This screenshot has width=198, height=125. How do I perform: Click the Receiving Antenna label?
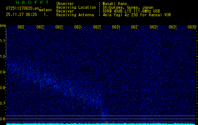pyautogui.click(x=75, y=15)
